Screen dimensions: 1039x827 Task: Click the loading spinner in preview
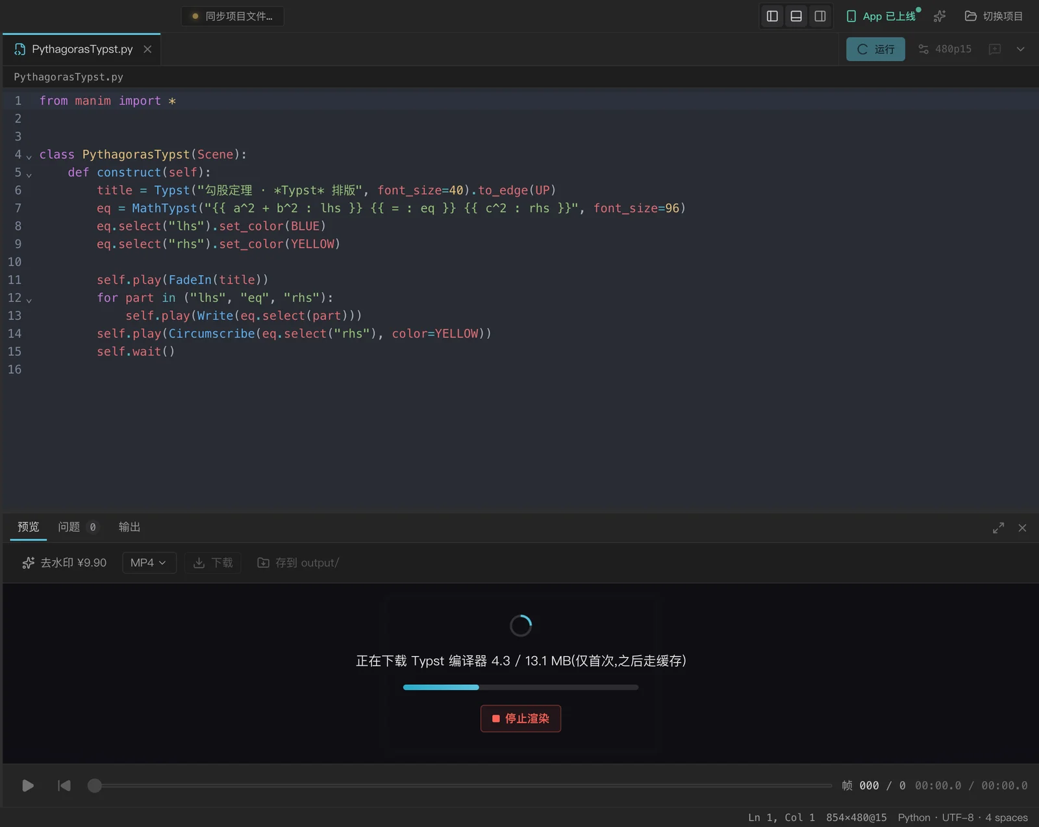click(521, 626)
